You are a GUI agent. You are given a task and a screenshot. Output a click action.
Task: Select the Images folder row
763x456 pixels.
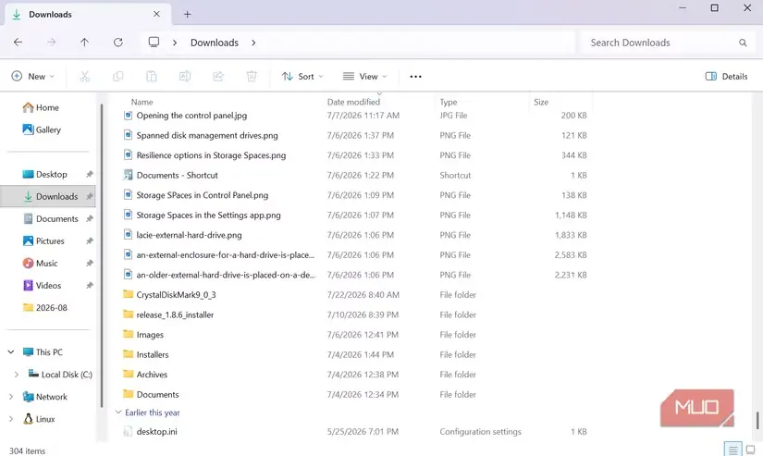[355, 335]
